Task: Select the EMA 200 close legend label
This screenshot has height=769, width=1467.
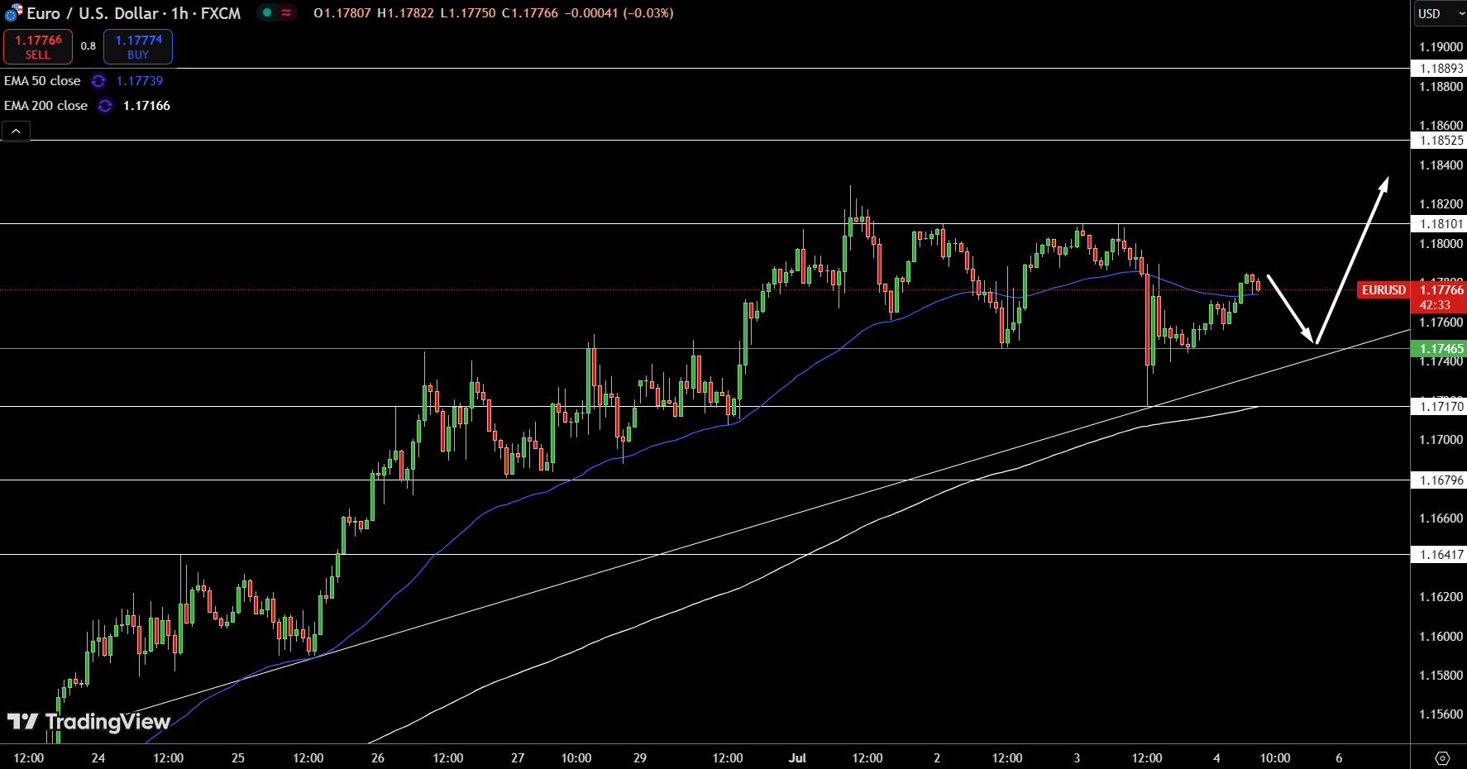Action: (x=45, y=106)
